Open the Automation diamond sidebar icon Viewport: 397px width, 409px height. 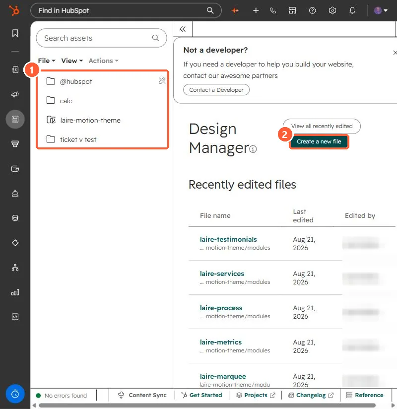[x=15, y=243]
